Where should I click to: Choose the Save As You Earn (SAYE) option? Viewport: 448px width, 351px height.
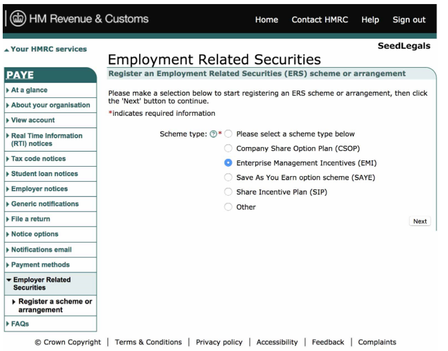click(x=228, y=178)
